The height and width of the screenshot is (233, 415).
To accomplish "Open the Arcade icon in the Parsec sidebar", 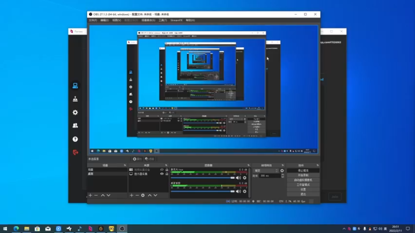I will [x=75, y=99].
